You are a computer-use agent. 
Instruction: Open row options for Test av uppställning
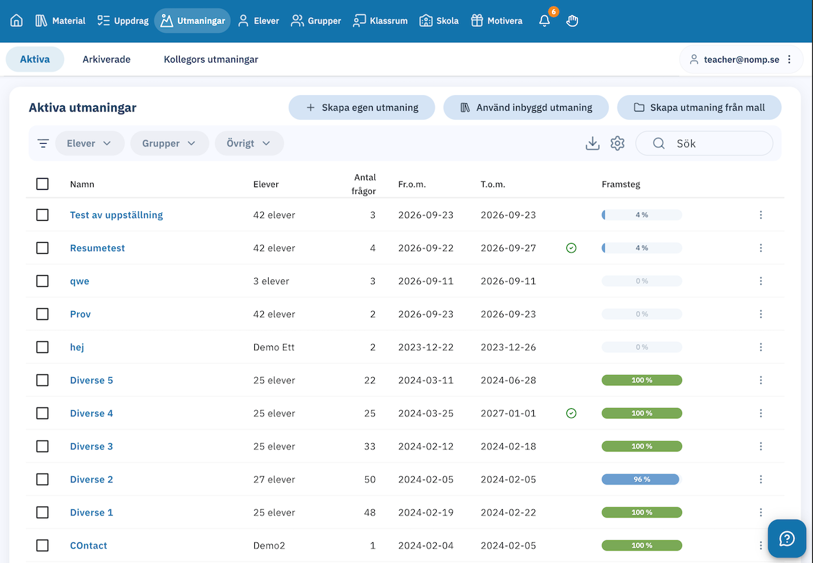(761, 215)
